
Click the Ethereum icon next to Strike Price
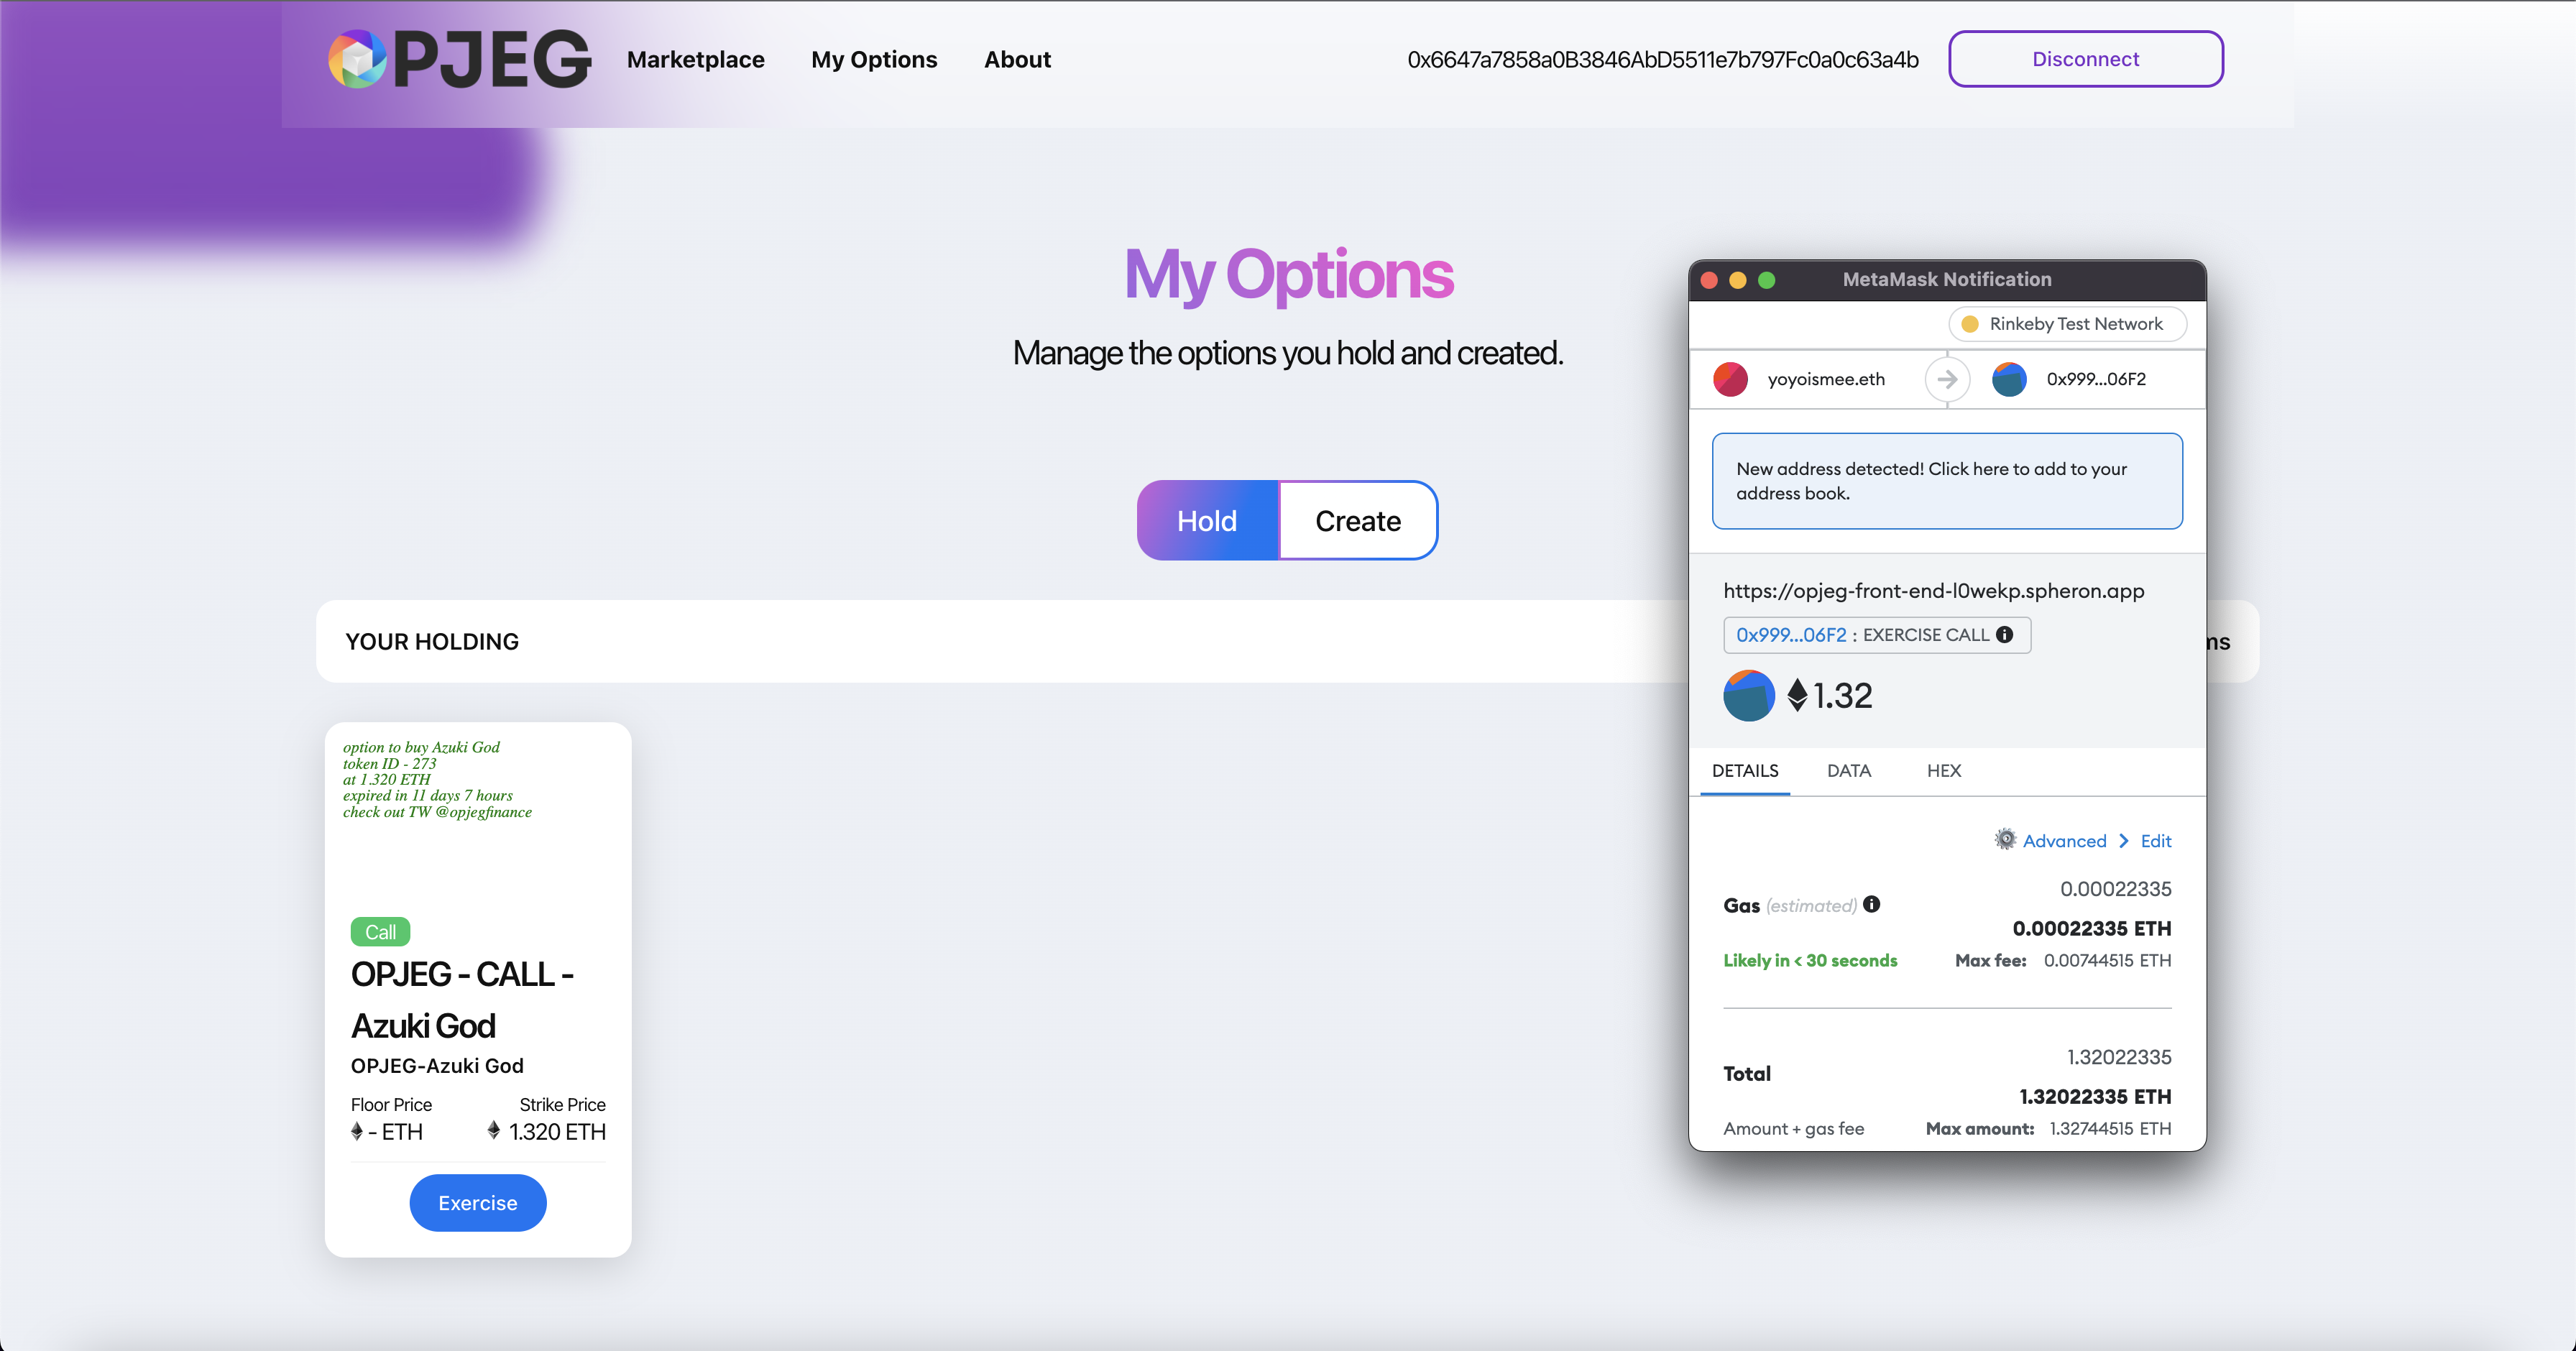coord(492,1130)
